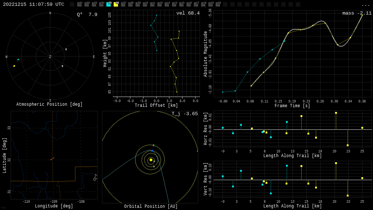Click the T_j -3.65 Tisserand label

tap(185, 114)
